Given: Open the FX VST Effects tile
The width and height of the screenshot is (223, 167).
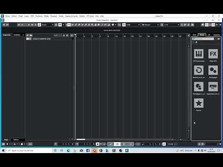Looking at the screenshot, I should pyautogui.click(x=213, y=54).
